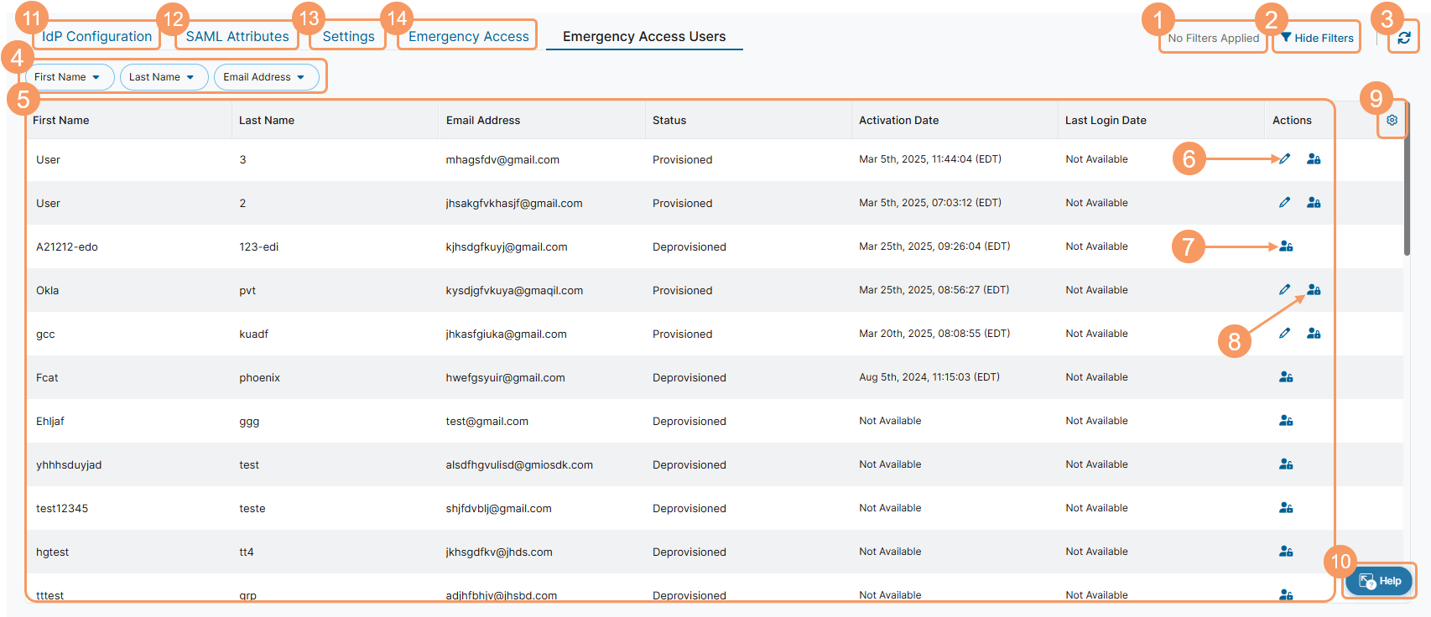
Task: Go to the Settings tab
Action: click(x=348, y=37)
